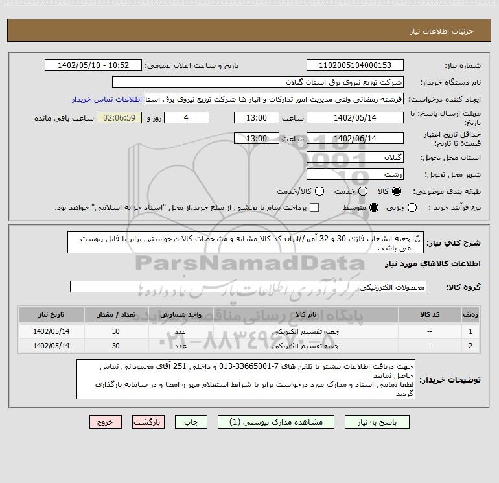Screen dimensions: 499x483
Task: Click the buyer organization name field
Action: click(x=258, y=82)
